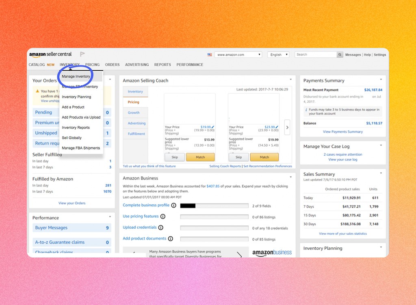Open the Buyer Messages row
The image size is (416, 305).
coord(72,228)
